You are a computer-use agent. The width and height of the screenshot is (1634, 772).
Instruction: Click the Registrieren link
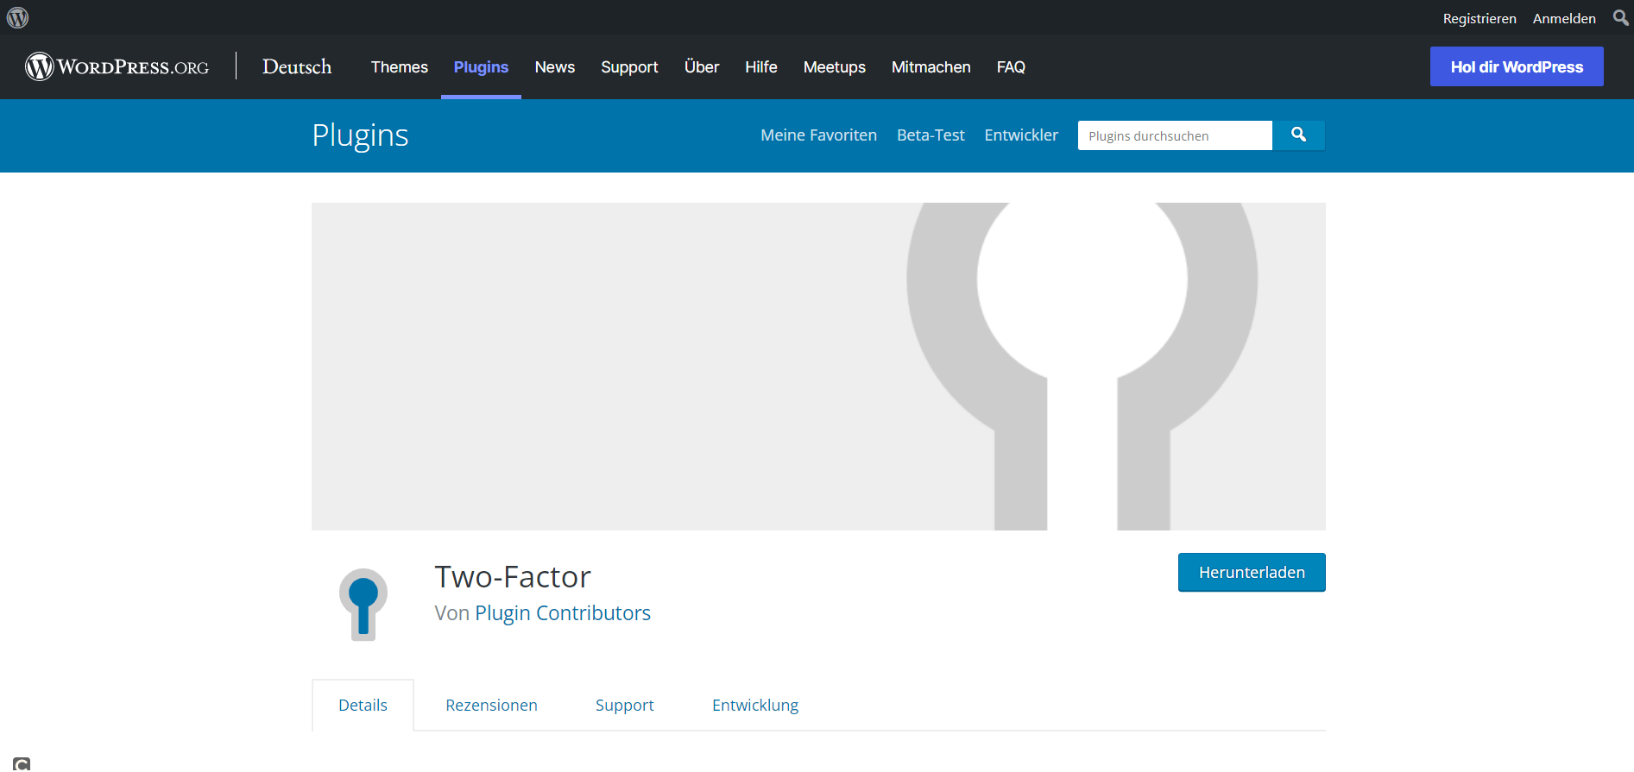1479,18
